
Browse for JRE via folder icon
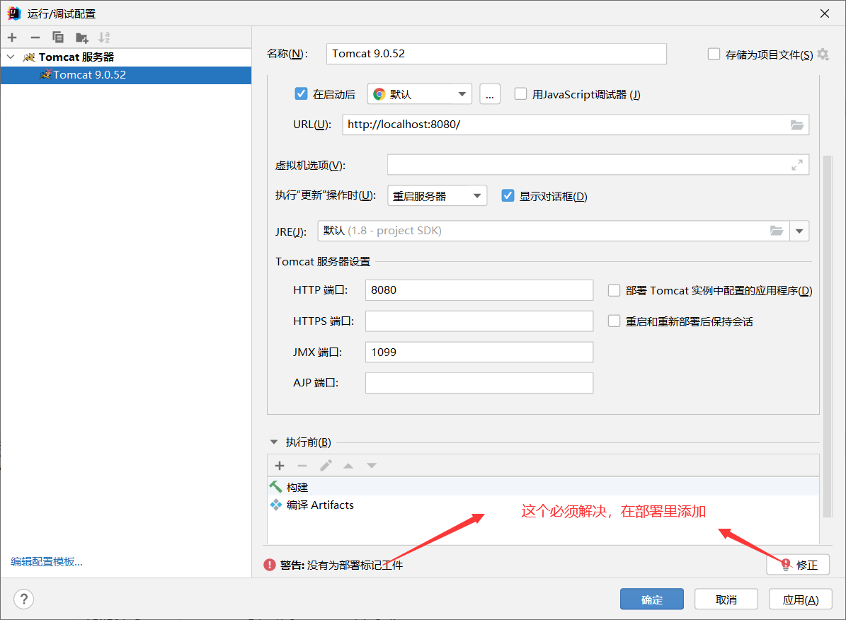pos(777,231)
